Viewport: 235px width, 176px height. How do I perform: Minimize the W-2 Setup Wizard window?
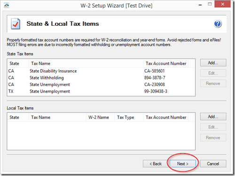point(200,5)
